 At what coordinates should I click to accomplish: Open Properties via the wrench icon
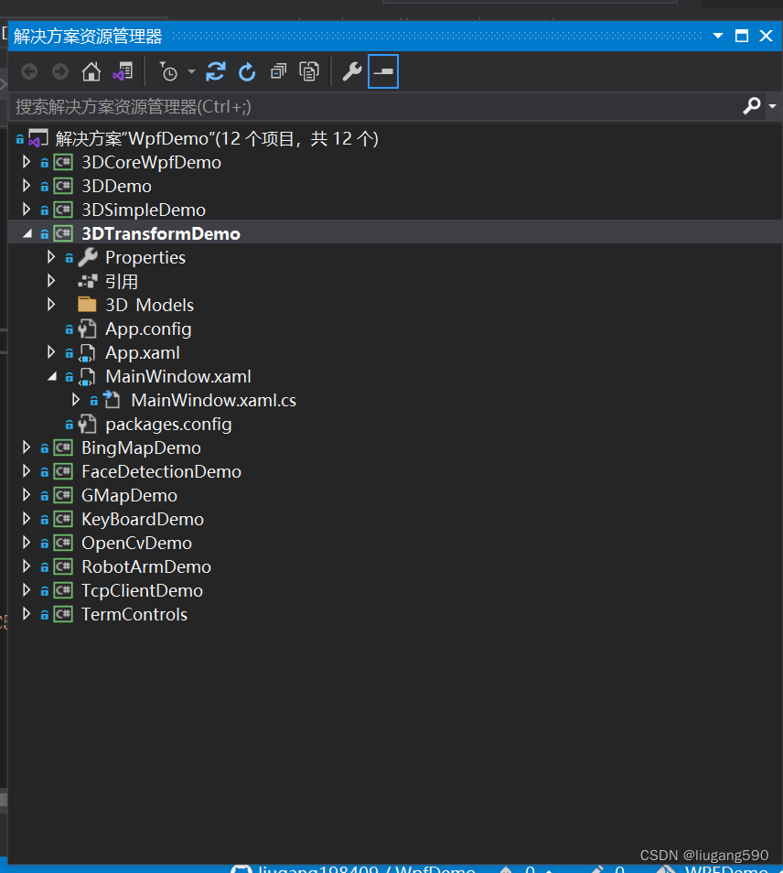pyautogui.click(x=351, y=72)
